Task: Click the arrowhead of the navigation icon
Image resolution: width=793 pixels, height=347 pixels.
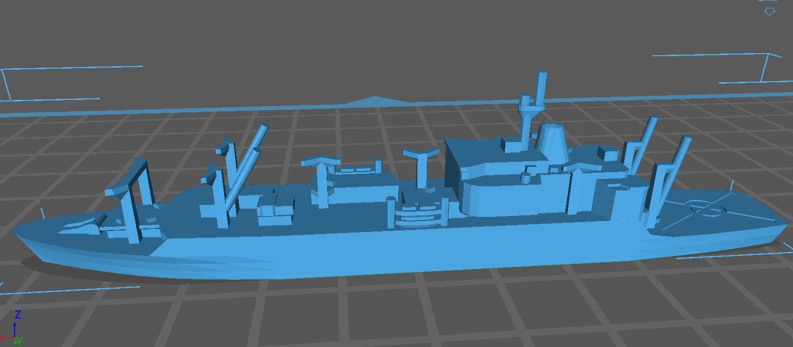Action: coord(770,15)
